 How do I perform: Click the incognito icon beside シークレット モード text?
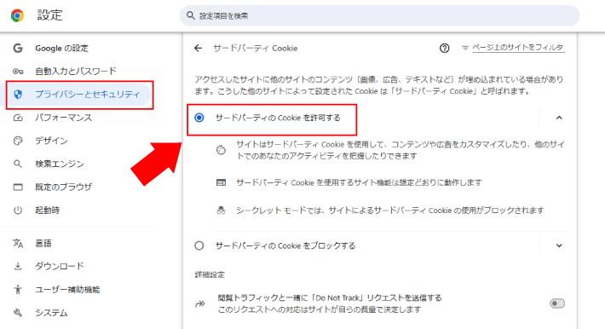[221, 211]
